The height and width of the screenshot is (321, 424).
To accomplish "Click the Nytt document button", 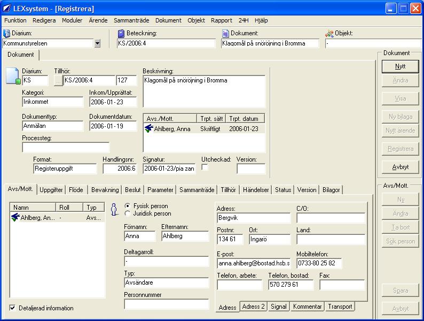I will (x=400, y=66).
